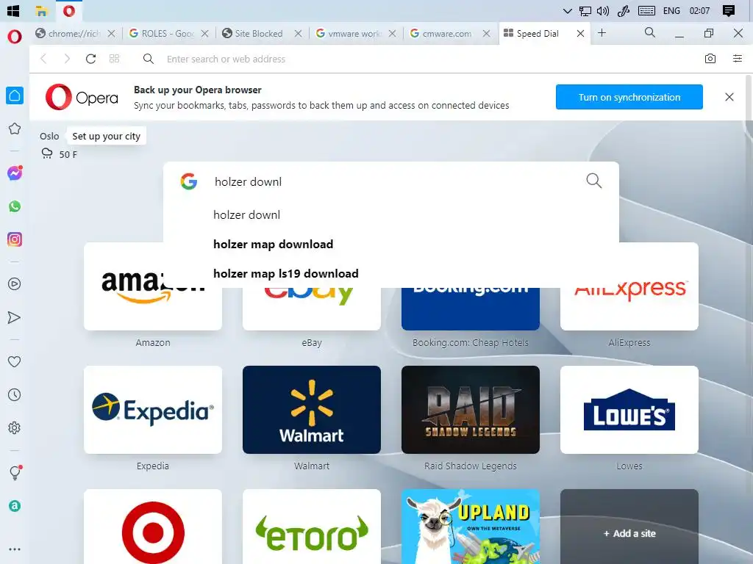Open WhatsApp in the sidebar
This screenshot has height=564, width=753.
15,206
